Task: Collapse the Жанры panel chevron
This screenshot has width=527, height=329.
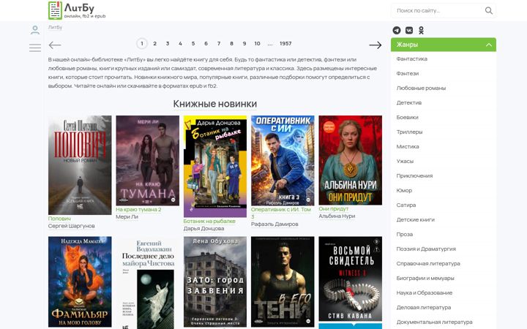Action: point(489,45)
